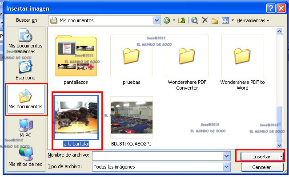This screenshot has height=177, width=289.
Task: Click the dialog Help question mark button
Action: (271, 8)
